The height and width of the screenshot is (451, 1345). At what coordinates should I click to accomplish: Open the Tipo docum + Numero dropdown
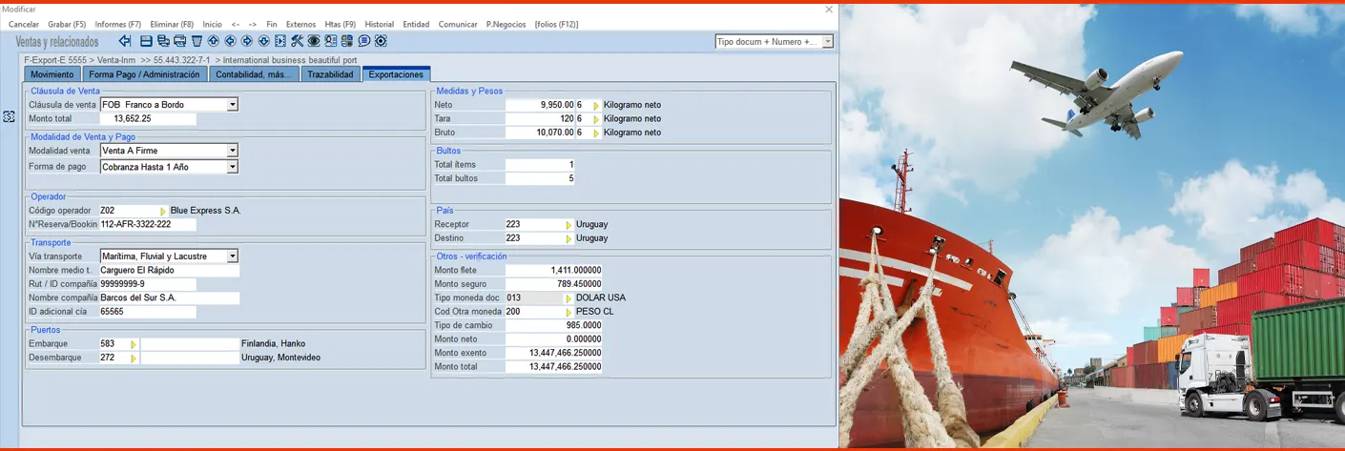tap(827, 42)
